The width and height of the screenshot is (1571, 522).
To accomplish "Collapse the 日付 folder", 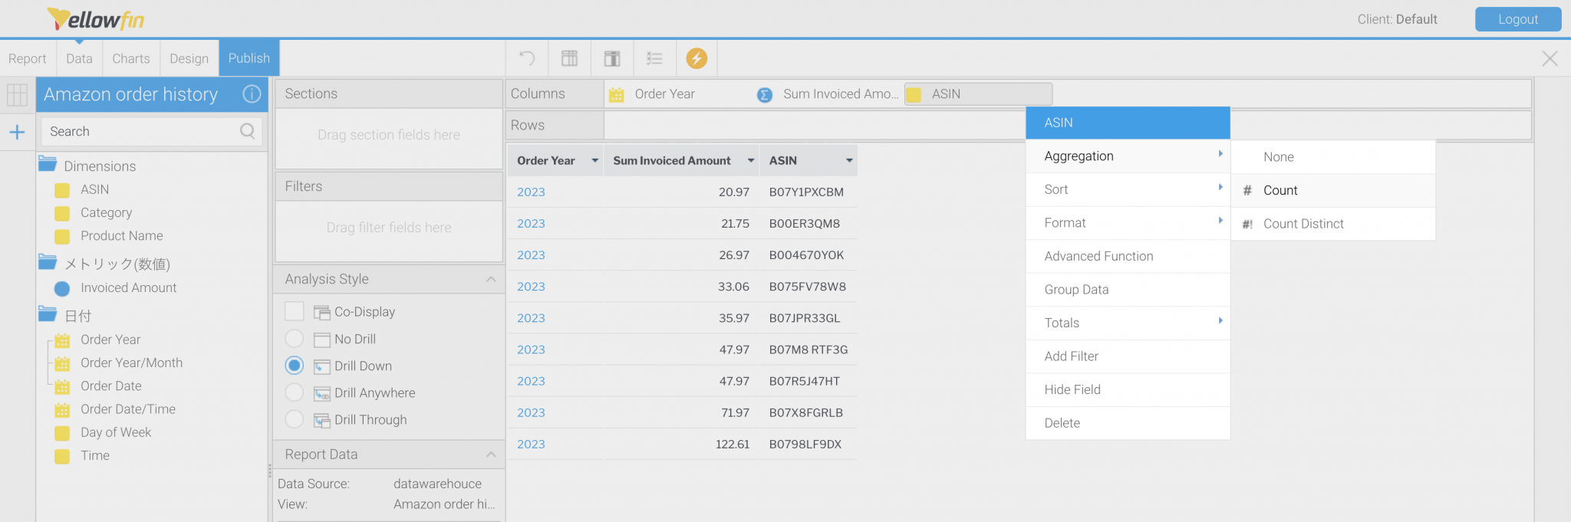I will point(48,314).
